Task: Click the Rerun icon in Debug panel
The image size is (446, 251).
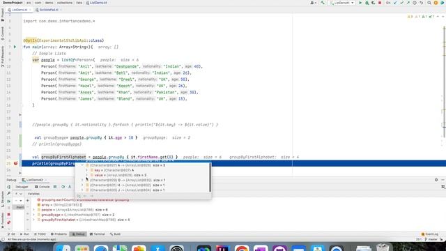Action: tap(9, 187)
